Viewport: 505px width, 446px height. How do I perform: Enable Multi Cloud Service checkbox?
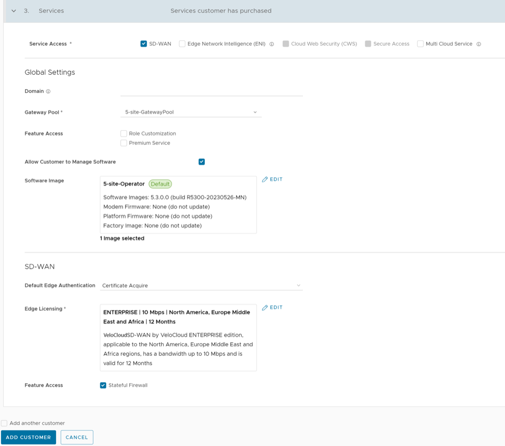click(420, 44)
